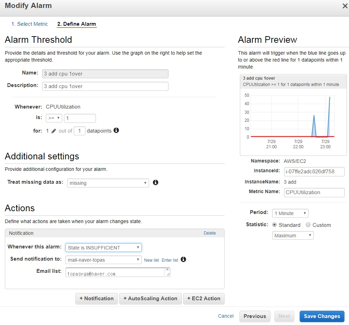Click the Metric Name input field
The height and width of the screenshot is (325, 349).
point(314,193)
